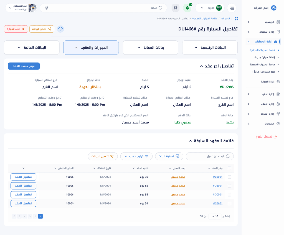Screen dimensions: 284x235
Task: Click the السيارات breadcrumb link
Action: 225,19
